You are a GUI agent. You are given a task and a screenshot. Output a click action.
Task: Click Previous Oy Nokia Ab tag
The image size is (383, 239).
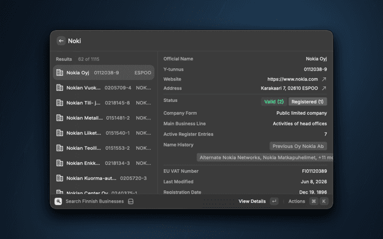[298, 146]
